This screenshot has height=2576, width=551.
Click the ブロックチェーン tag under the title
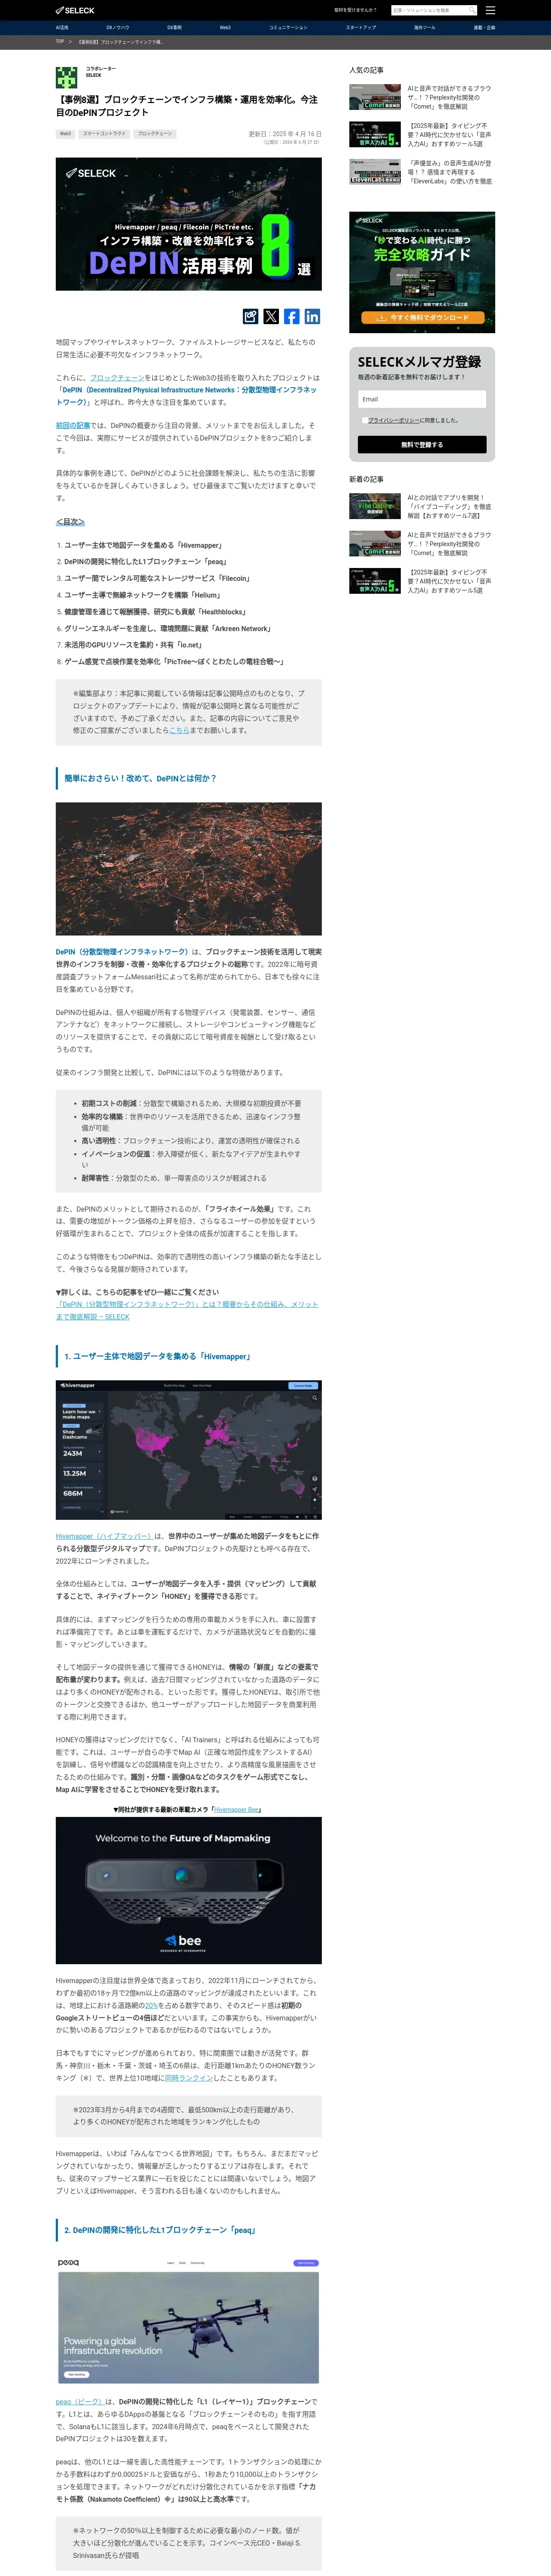click(x=155, y=133)
